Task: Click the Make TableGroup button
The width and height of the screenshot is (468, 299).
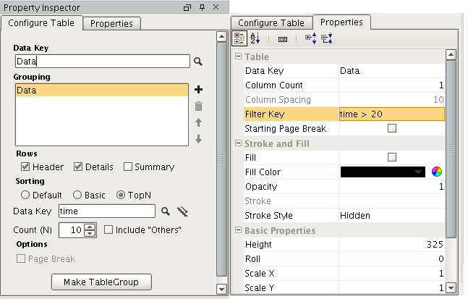Action: [x=101, y=281]
